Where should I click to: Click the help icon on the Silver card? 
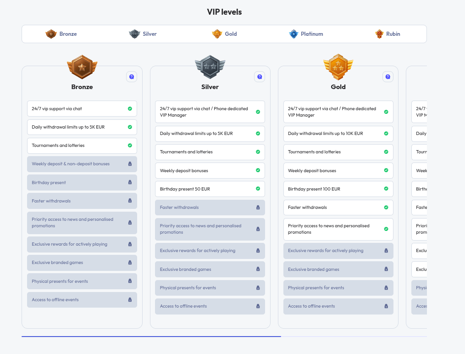coord(260,77)
